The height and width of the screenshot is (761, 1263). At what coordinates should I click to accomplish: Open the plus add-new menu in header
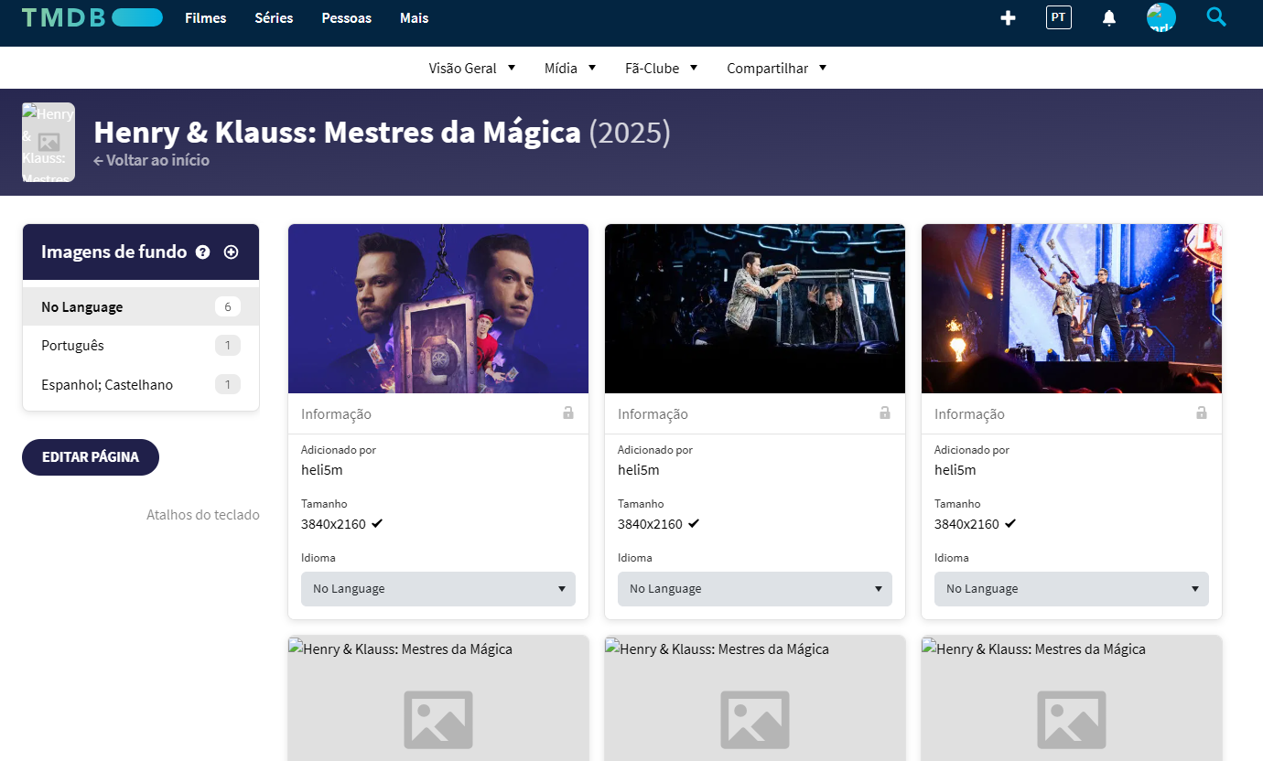click(x=1008, y=18)
